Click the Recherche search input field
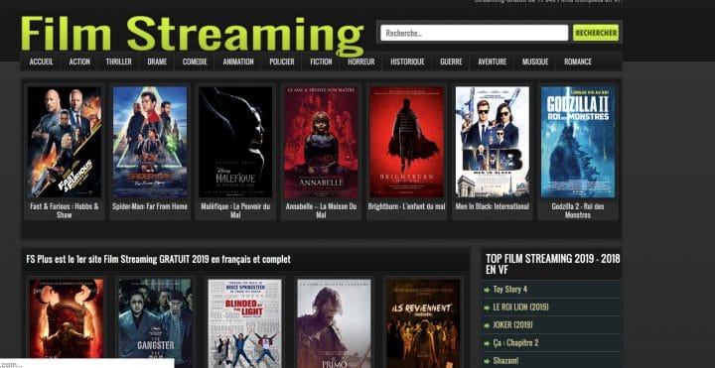The width and height of the screenshot is (715, 368). 475,33
